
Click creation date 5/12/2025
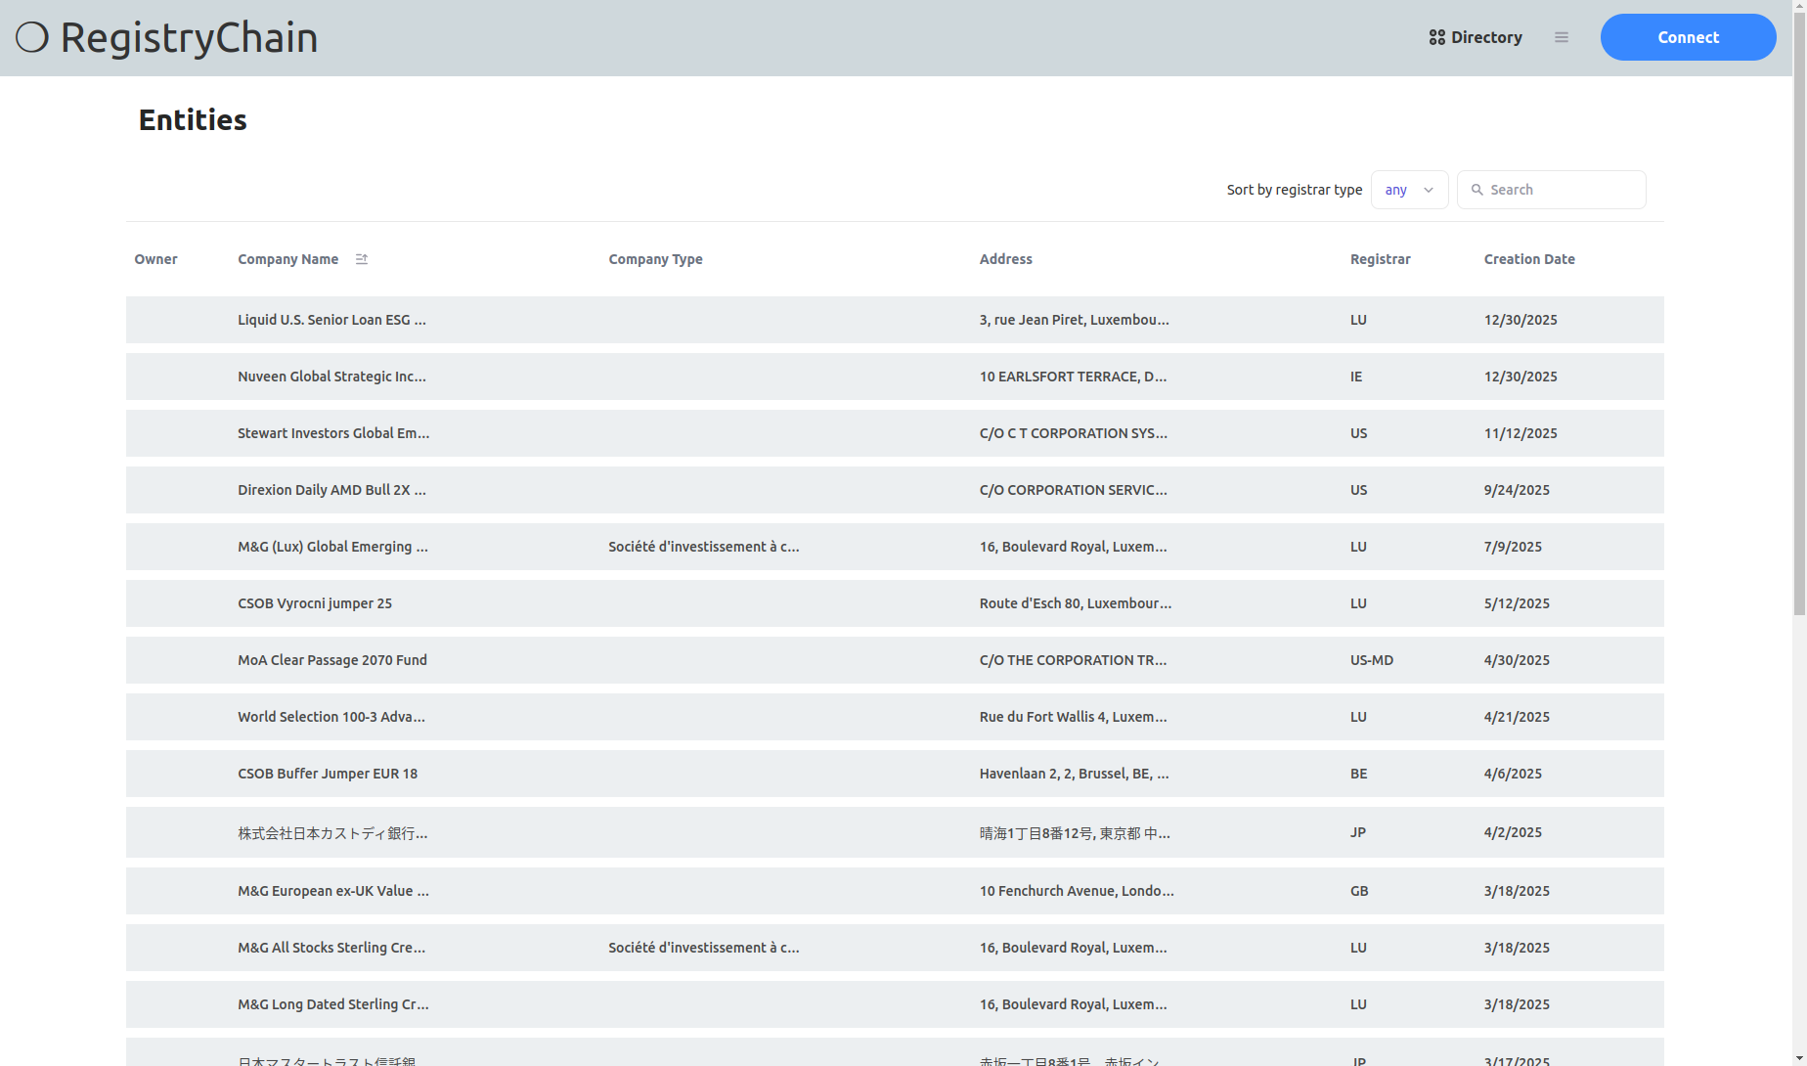1517,603
